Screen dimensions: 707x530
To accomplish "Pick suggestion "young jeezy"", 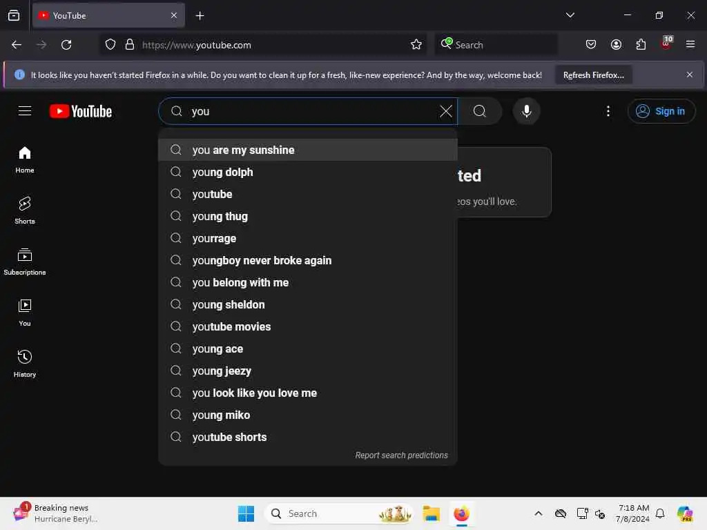I will tap(307, 371).
